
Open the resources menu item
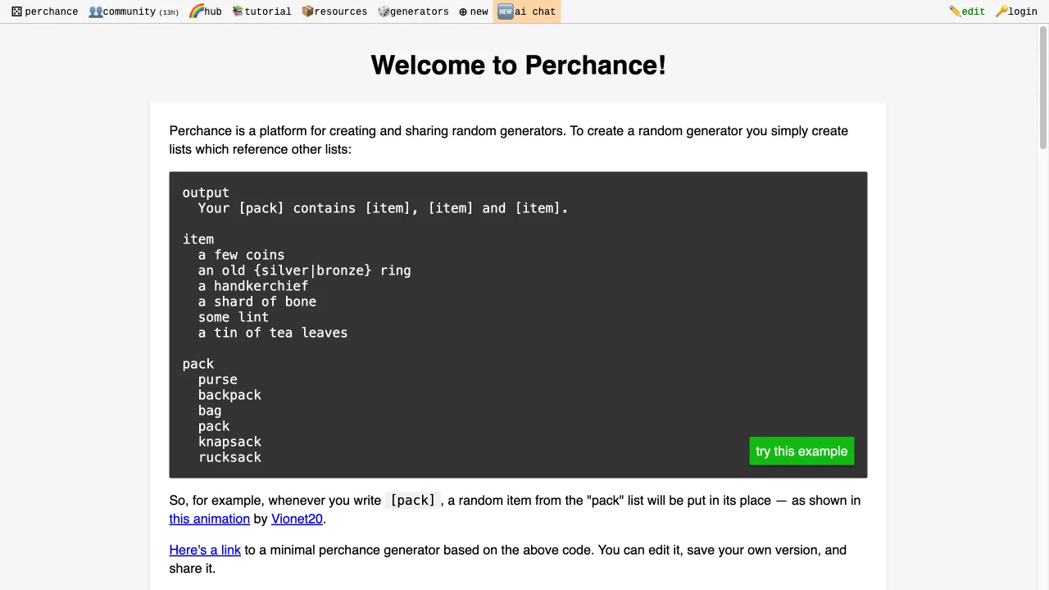click(334, 11)
